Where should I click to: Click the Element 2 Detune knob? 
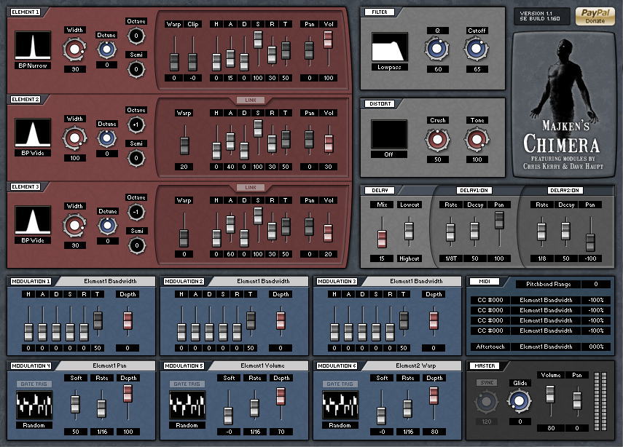coord(107,138)
